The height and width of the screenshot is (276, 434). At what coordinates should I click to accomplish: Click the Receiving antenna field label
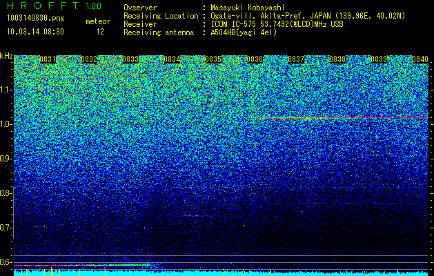(x=159, y=32)
